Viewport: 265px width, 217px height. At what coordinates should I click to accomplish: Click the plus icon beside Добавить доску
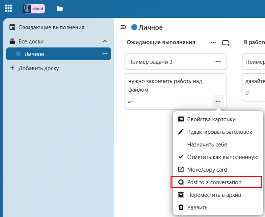(x=12, y=68)
